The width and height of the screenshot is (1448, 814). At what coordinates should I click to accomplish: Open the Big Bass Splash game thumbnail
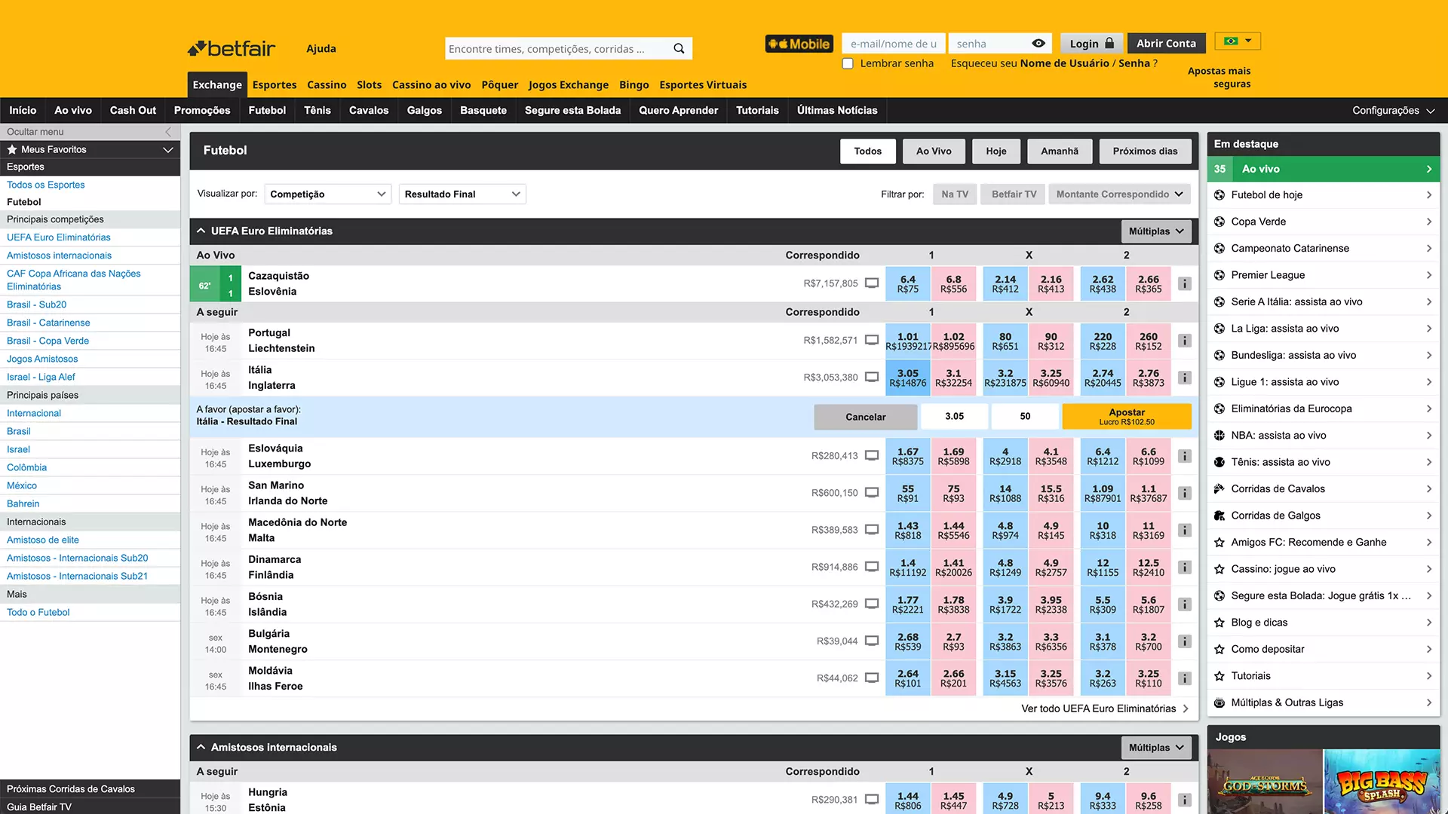click(x=1382, y=782)
